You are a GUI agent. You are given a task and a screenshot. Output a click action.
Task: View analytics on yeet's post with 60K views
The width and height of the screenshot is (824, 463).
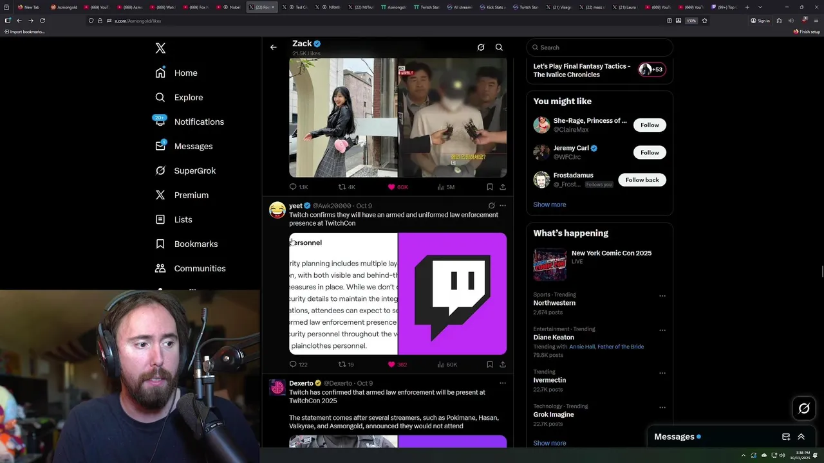point(447,364)
